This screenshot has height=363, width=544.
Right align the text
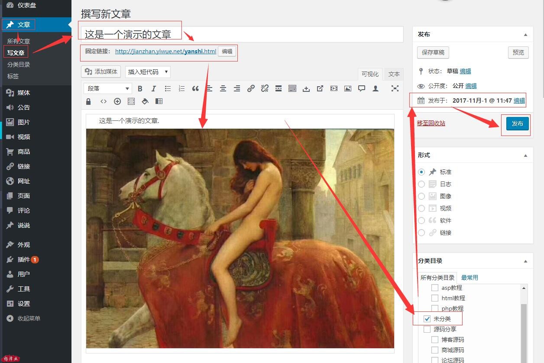[x=237, y=88]
